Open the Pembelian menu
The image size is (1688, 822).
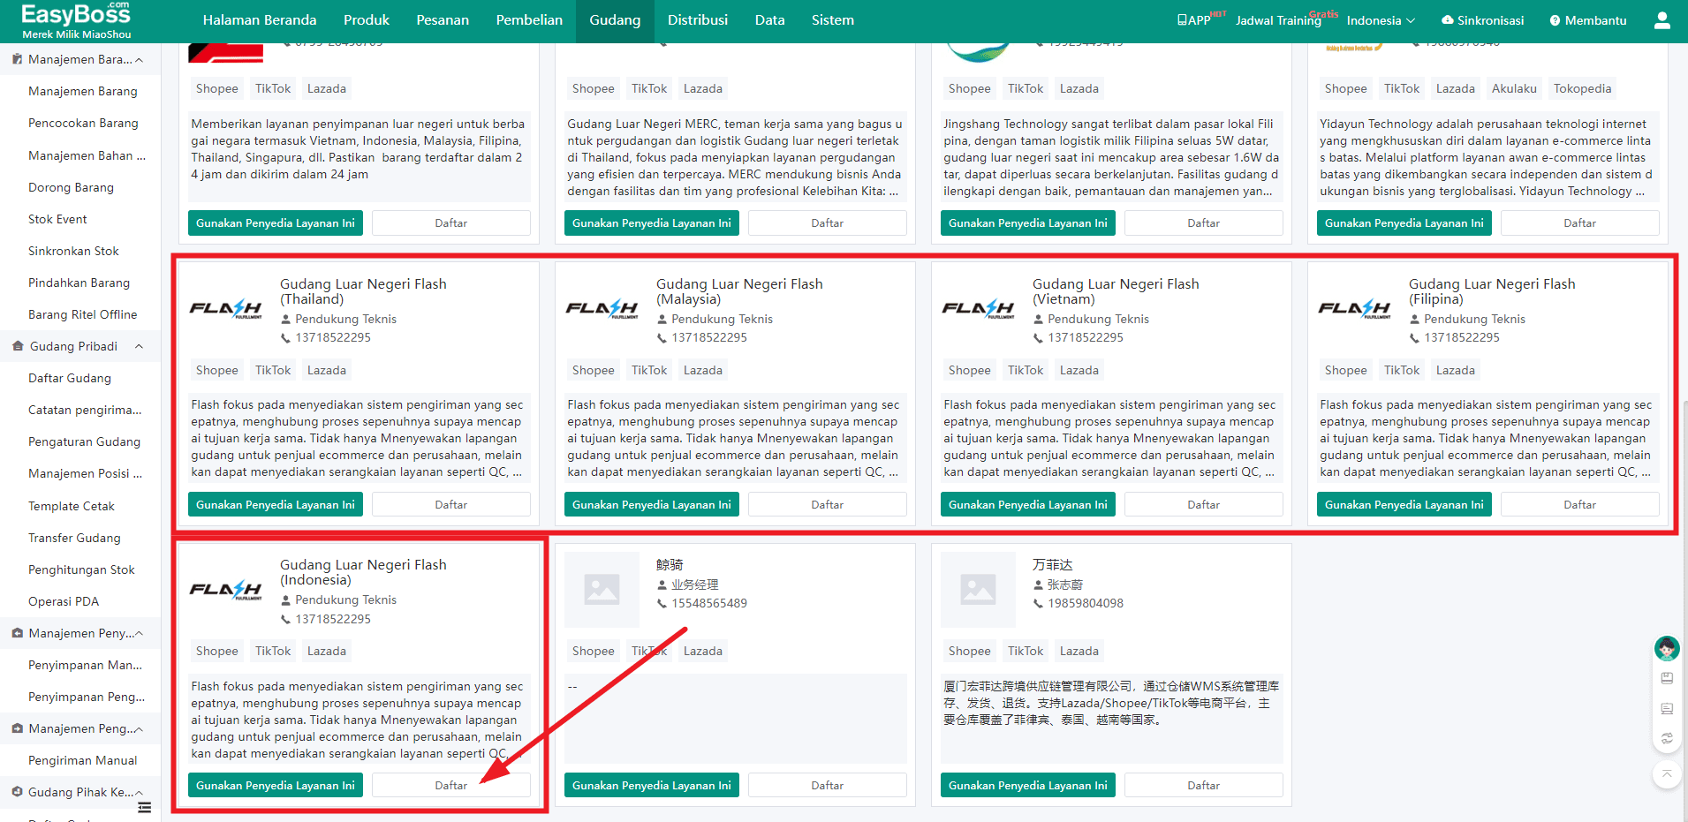(x=529, y=20)
